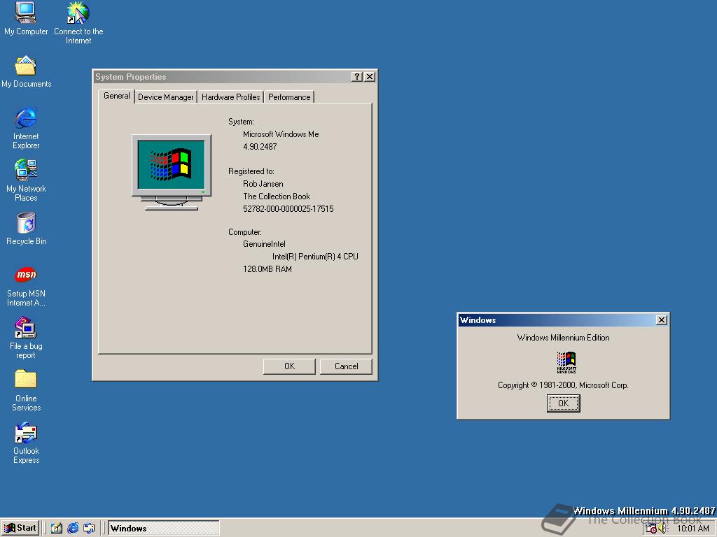Cancel the System Properties dialog
717x537 pixels.
pyautogui.click(x=346, y=366)
